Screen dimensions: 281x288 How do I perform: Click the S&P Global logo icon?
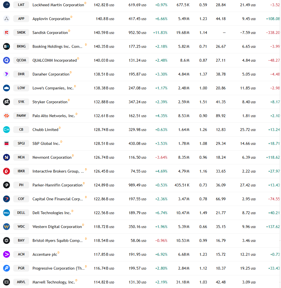click(7, 143)
